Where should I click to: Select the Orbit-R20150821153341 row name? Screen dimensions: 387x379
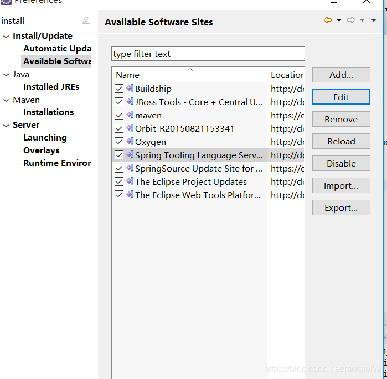pyautogui.click(x=184, y=128)
